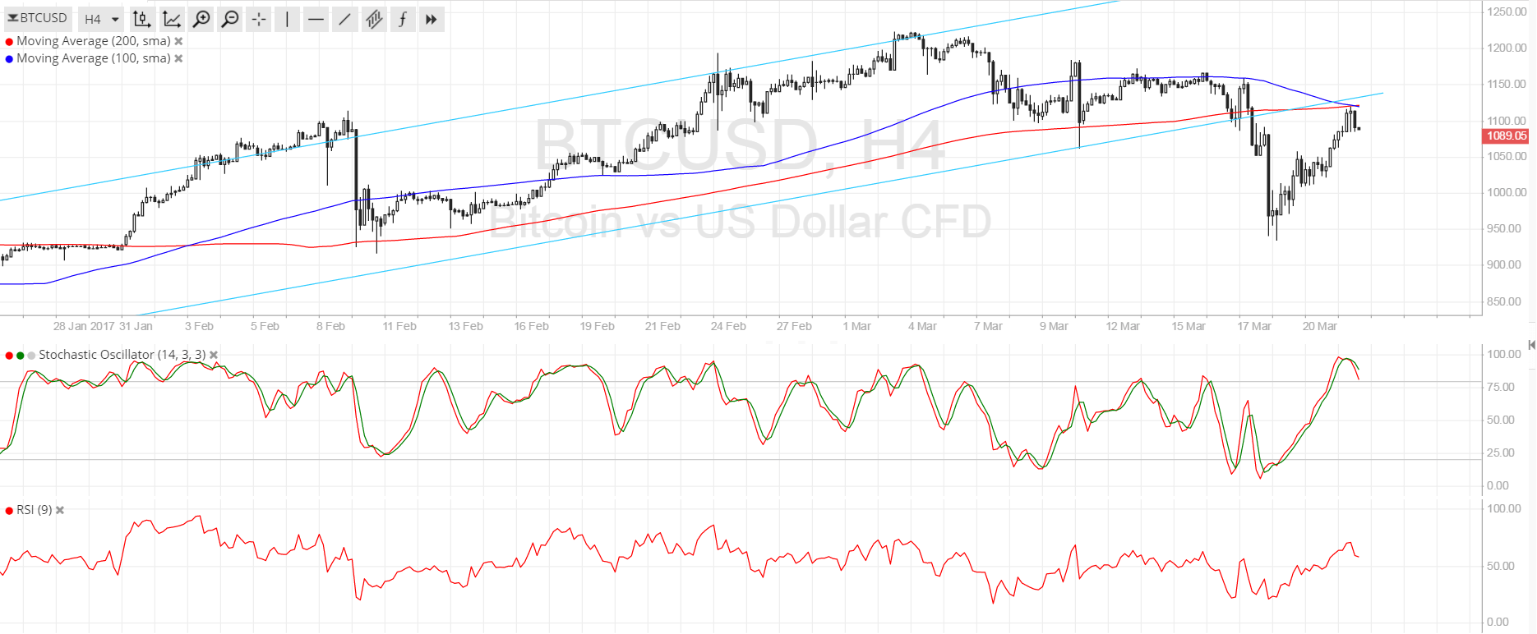Expand the H4 timeframe dropdown
This screenshot has height=634, width=1537.
pos(102,19)
